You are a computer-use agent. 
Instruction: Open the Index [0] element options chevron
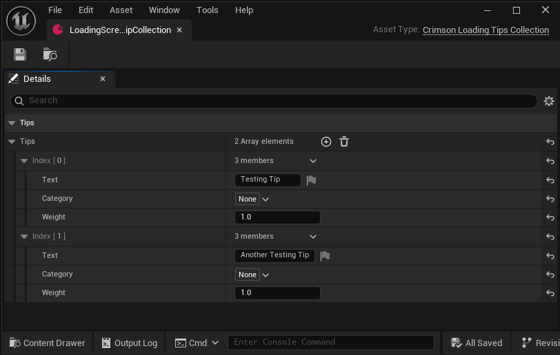click(313, 161)
